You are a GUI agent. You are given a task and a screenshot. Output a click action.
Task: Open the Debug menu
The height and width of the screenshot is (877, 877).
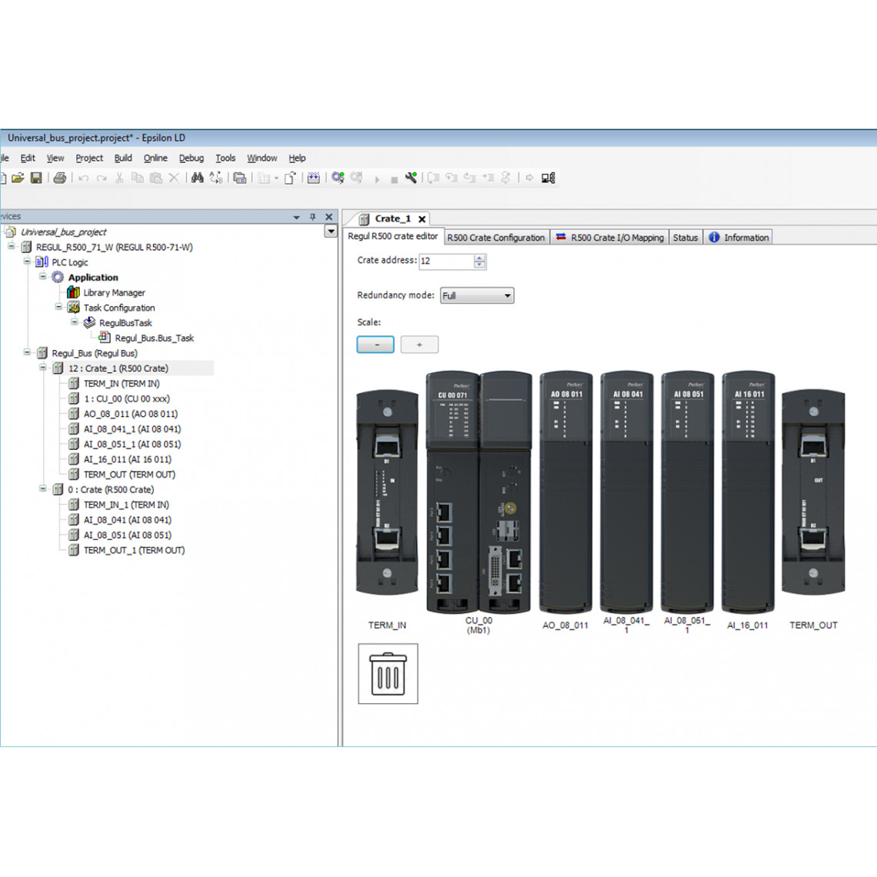[x=192, y=158]
